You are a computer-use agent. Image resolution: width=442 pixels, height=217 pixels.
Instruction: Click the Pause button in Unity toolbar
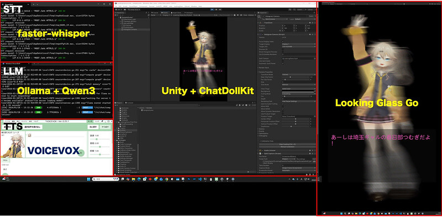point(216,9)
